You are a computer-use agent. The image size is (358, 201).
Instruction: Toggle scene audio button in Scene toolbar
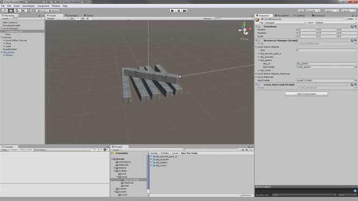click(83, 18)
